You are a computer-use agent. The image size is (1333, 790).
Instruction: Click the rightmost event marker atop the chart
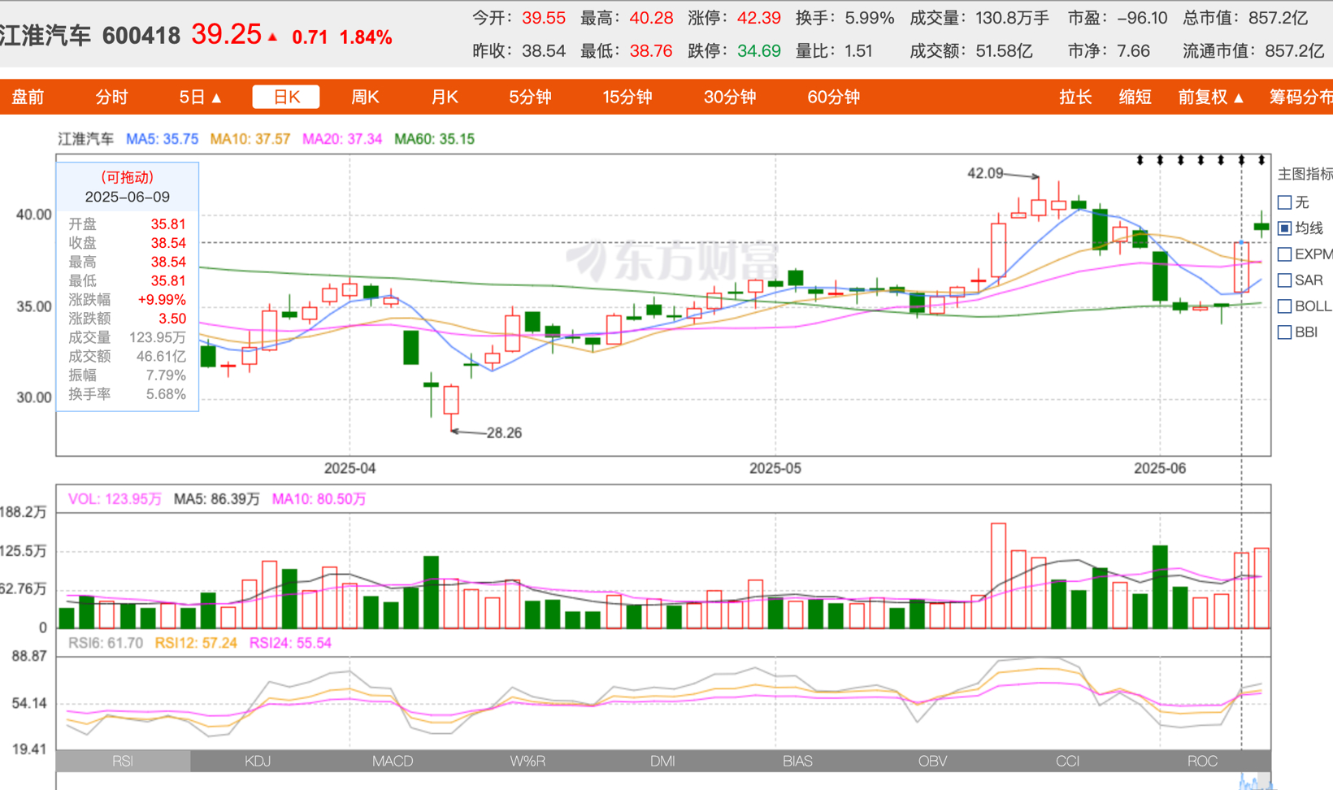pos(1261,160)
